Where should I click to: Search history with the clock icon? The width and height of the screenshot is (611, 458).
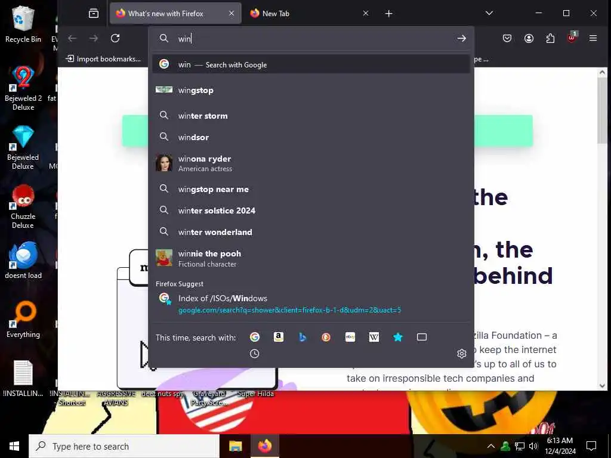point(254,354)
